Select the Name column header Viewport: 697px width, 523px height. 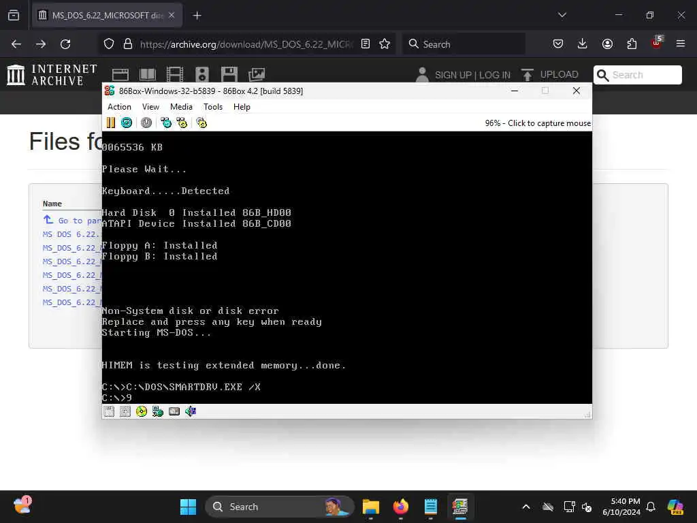[x=52, y=204]
